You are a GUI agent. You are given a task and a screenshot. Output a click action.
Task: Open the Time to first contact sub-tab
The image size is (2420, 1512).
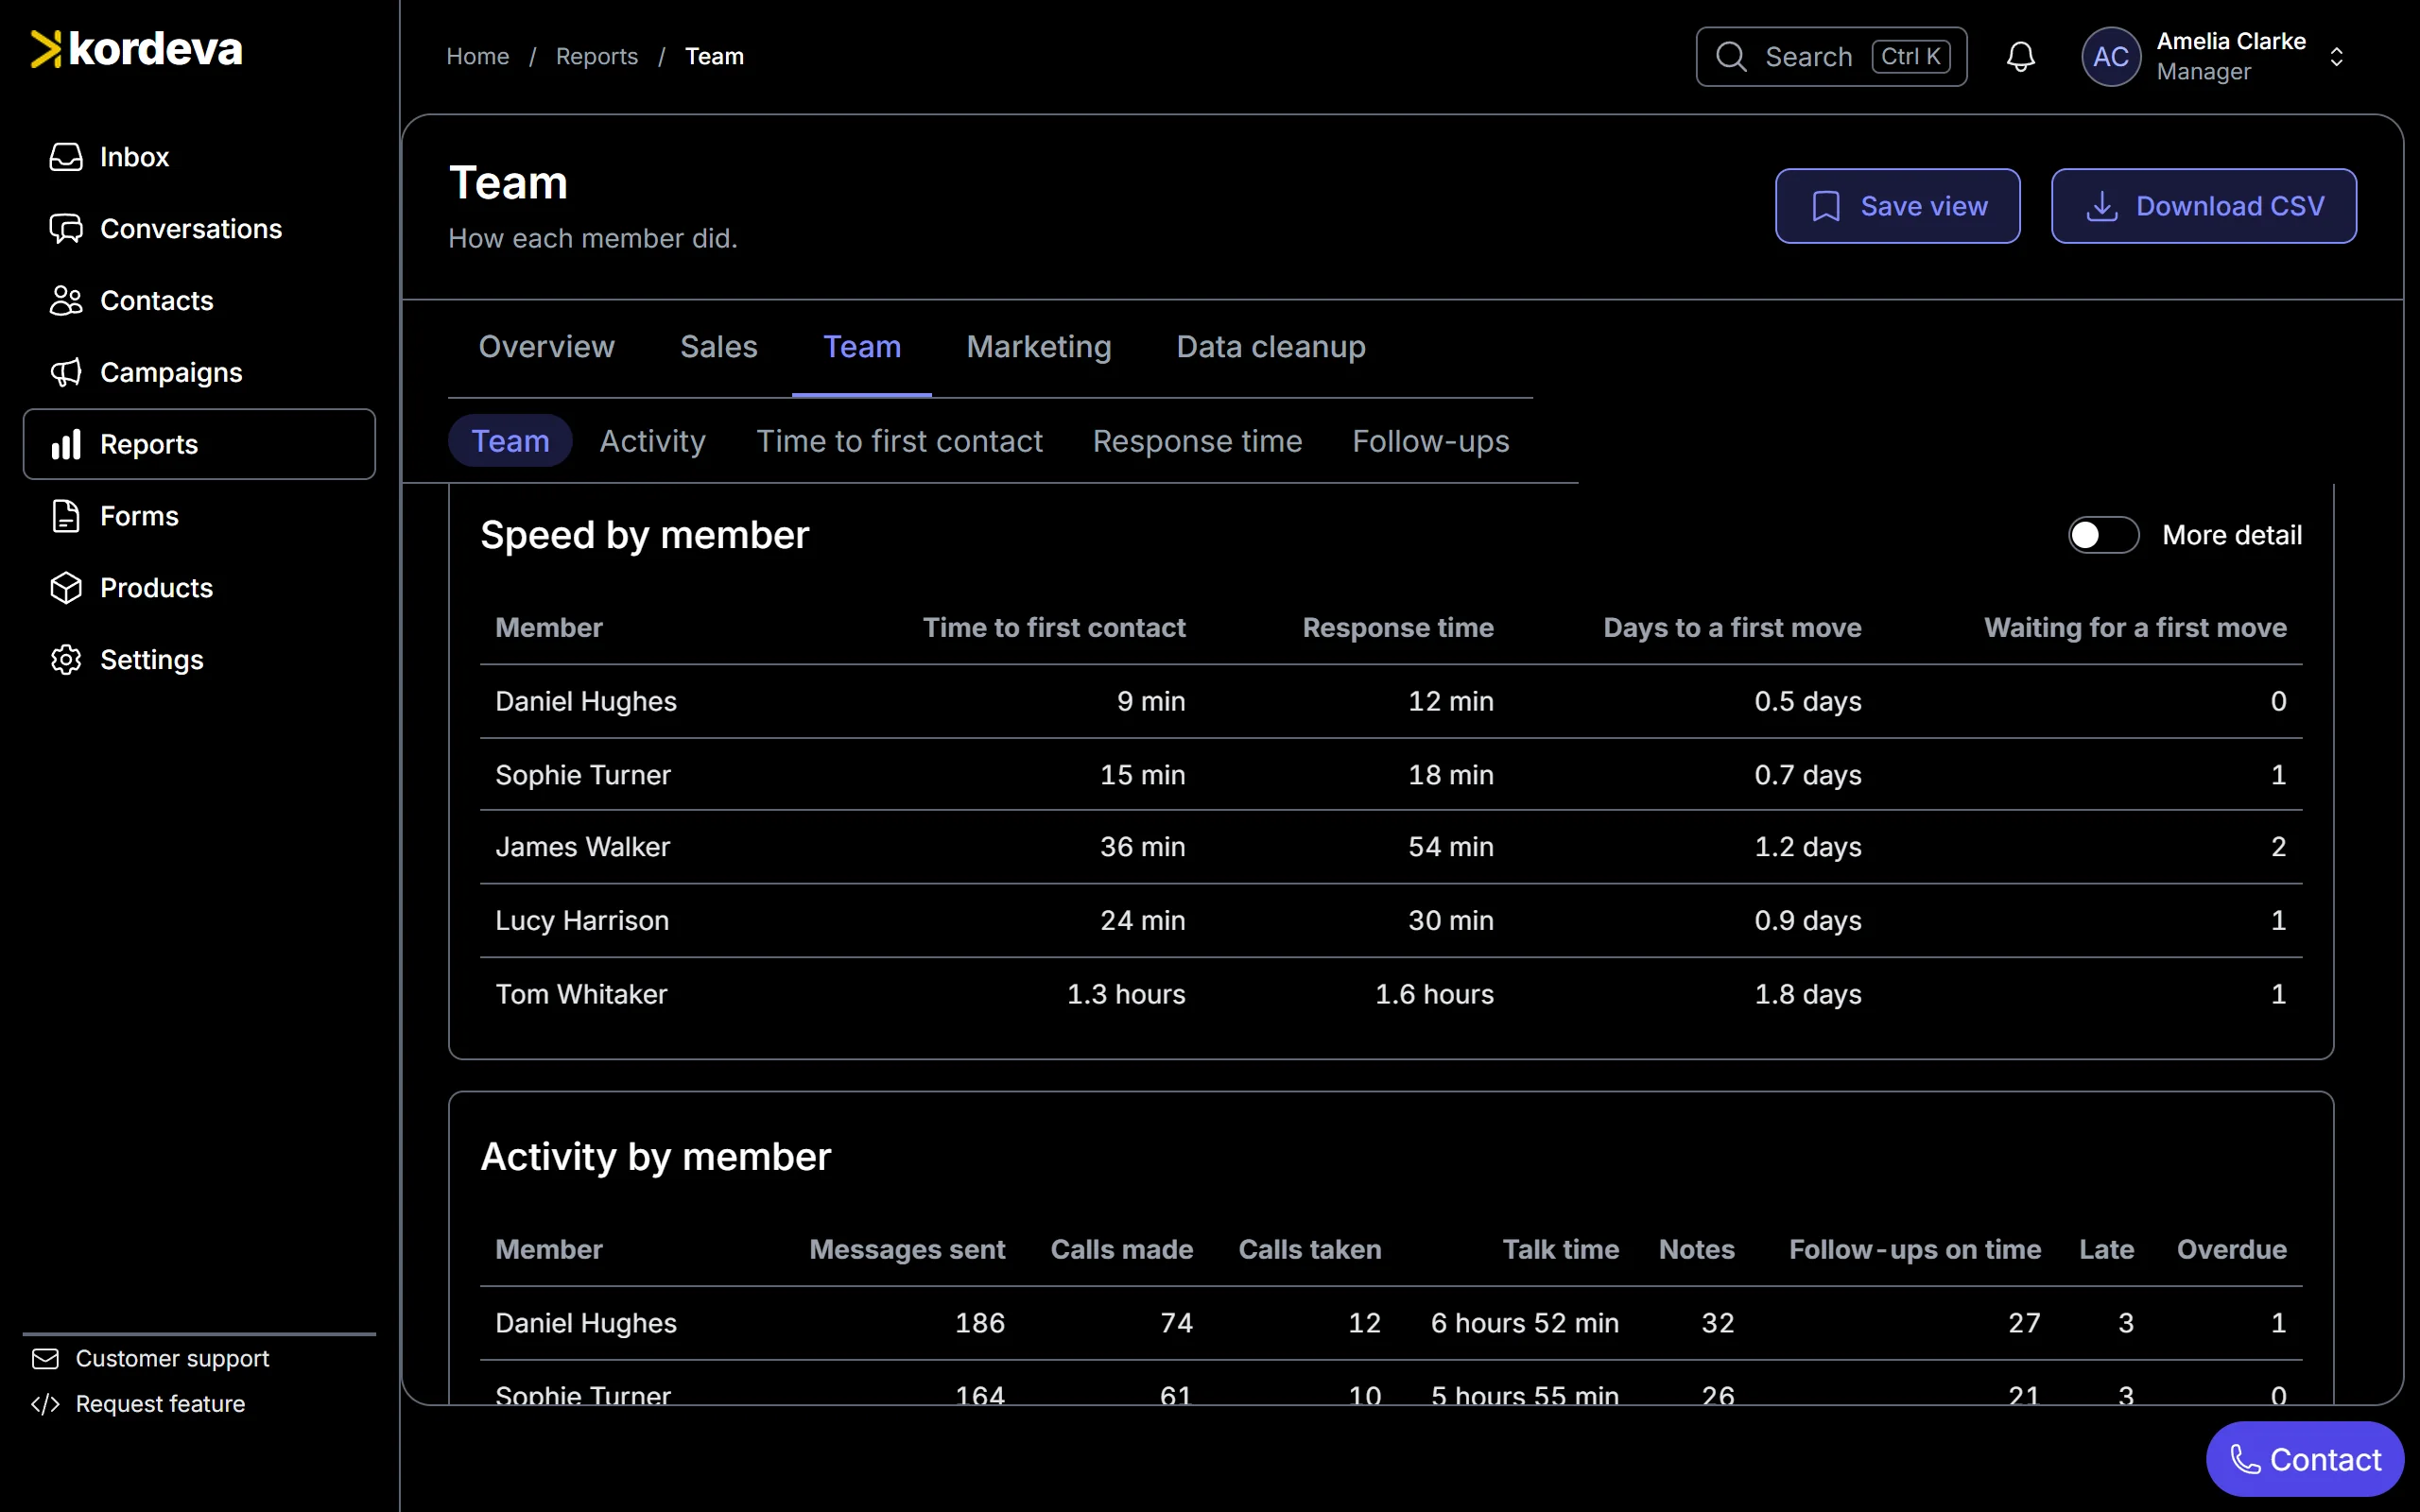pos(900,441)
